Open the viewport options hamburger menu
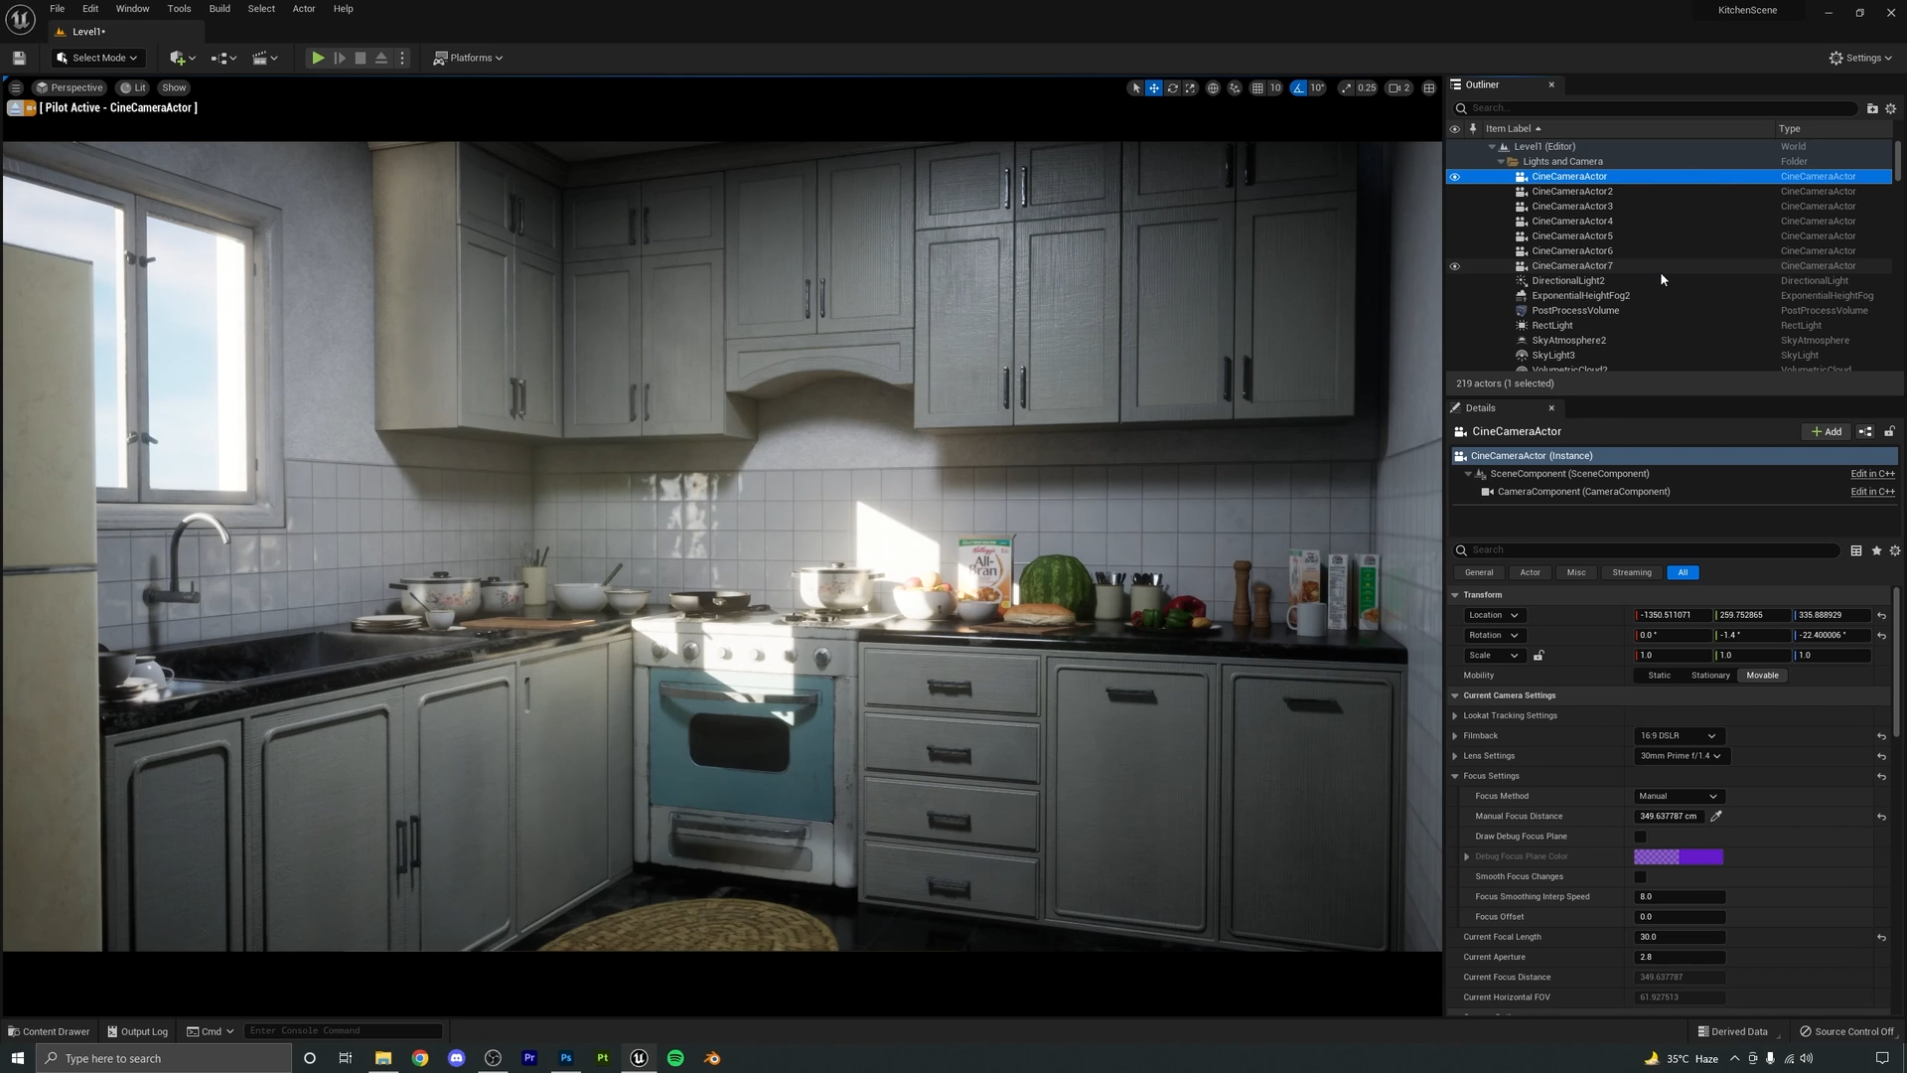1907x1073 pixels. coord(16,87)
